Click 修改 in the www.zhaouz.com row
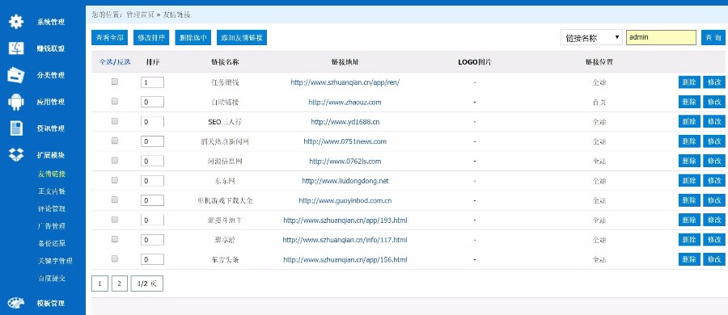 point(714,102)
